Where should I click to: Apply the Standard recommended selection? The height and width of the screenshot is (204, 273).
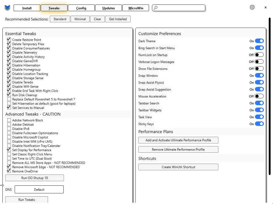coord(60,19)
